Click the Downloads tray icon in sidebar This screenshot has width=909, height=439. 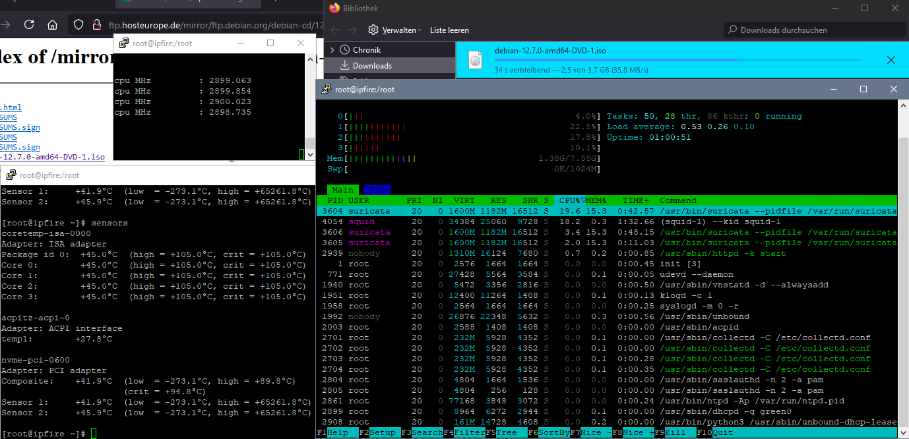point(344,65)
